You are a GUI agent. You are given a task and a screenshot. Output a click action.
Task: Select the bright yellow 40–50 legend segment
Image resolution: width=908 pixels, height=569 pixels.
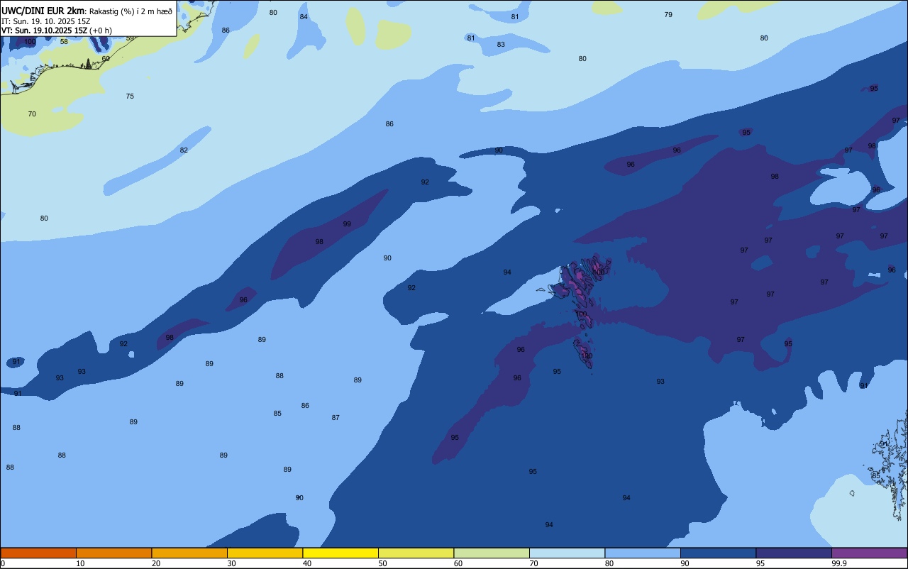click(x=340, y=553)
